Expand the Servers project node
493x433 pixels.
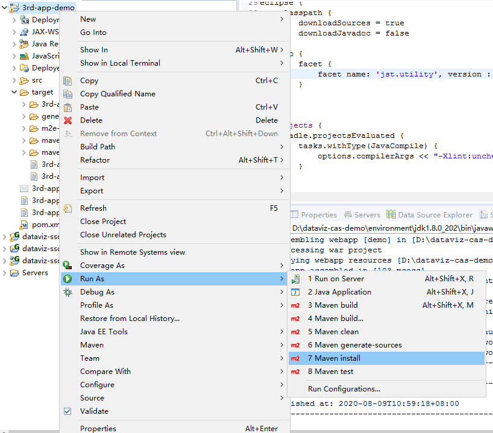(x=4, y=273)
